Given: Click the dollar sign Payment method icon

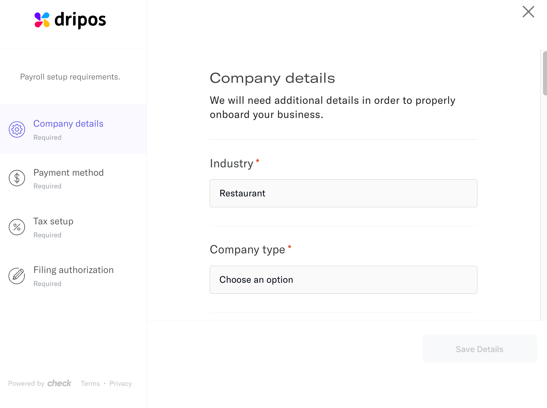Looking at the screenshot, I should [17, 178].
